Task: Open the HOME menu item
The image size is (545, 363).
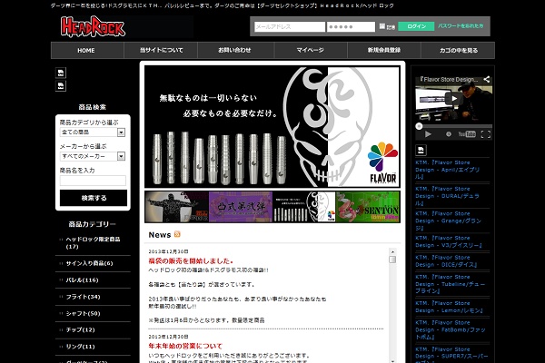Action: click(x=86, y=50)
